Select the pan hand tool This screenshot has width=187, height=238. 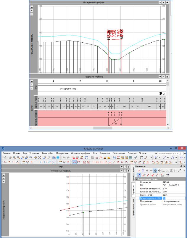(x=36, y=157)
